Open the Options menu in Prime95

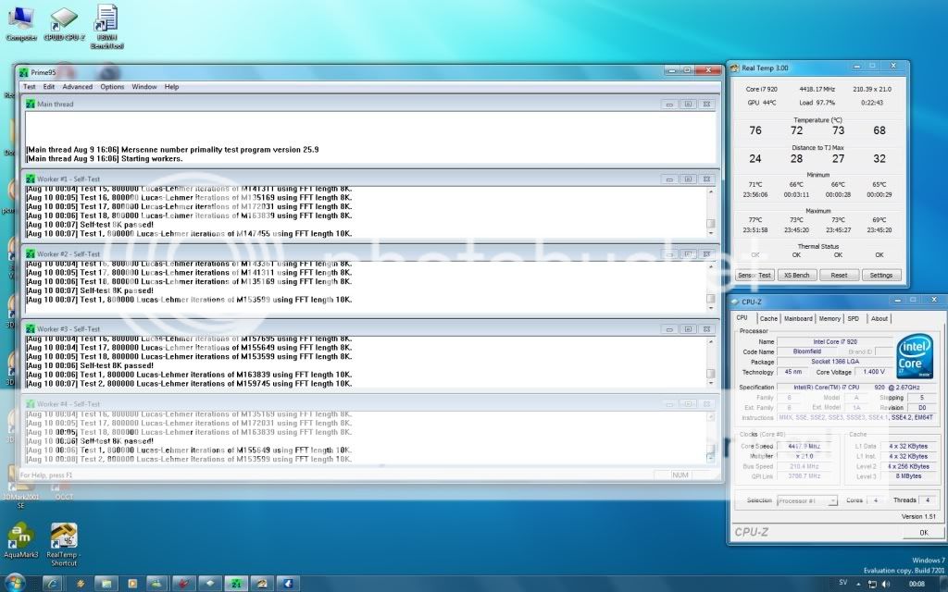112,87
